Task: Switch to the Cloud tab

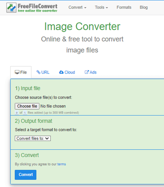Action: [x=67, y=72]
